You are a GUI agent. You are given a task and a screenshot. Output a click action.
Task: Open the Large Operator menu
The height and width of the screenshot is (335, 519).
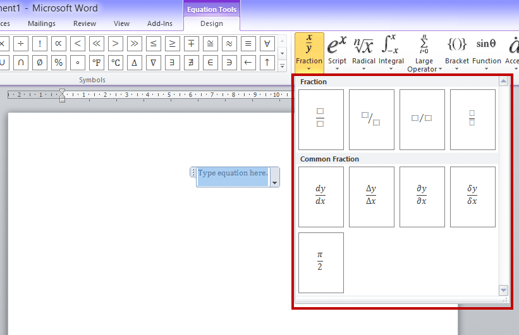click(x=422, y=54)
